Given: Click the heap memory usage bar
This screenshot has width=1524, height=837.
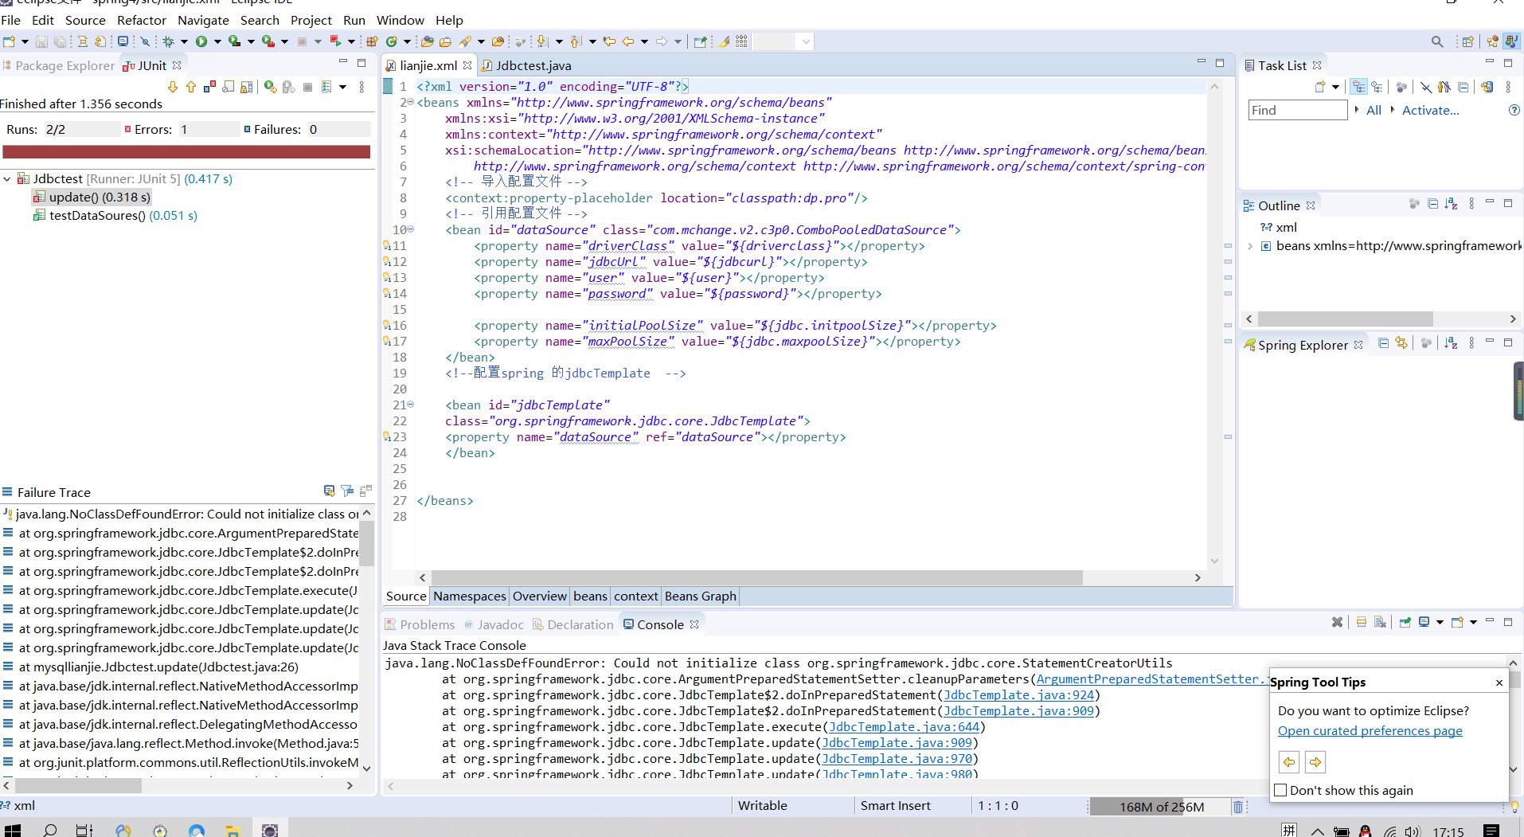Looking at the screenshot, I should pos(1161,807).
